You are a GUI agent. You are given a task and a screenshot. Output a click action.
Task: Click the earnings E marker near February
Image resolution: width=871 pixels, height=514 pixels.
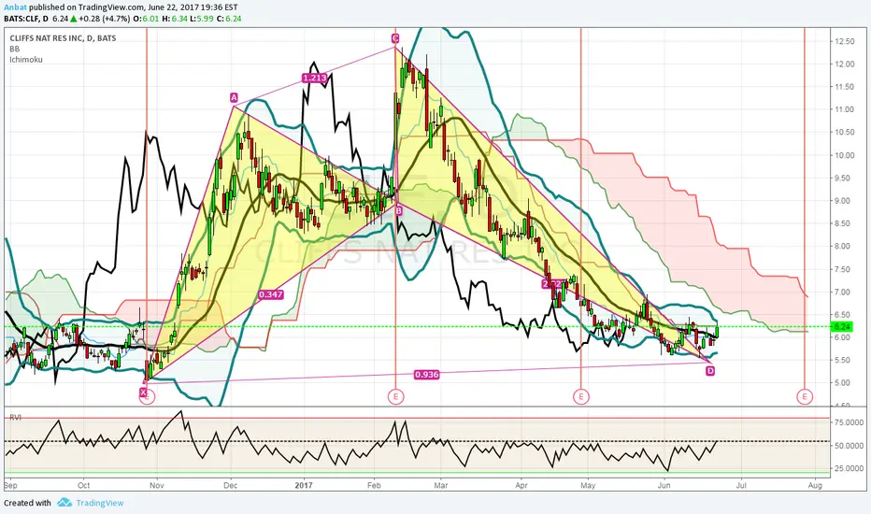click(395, 397)
